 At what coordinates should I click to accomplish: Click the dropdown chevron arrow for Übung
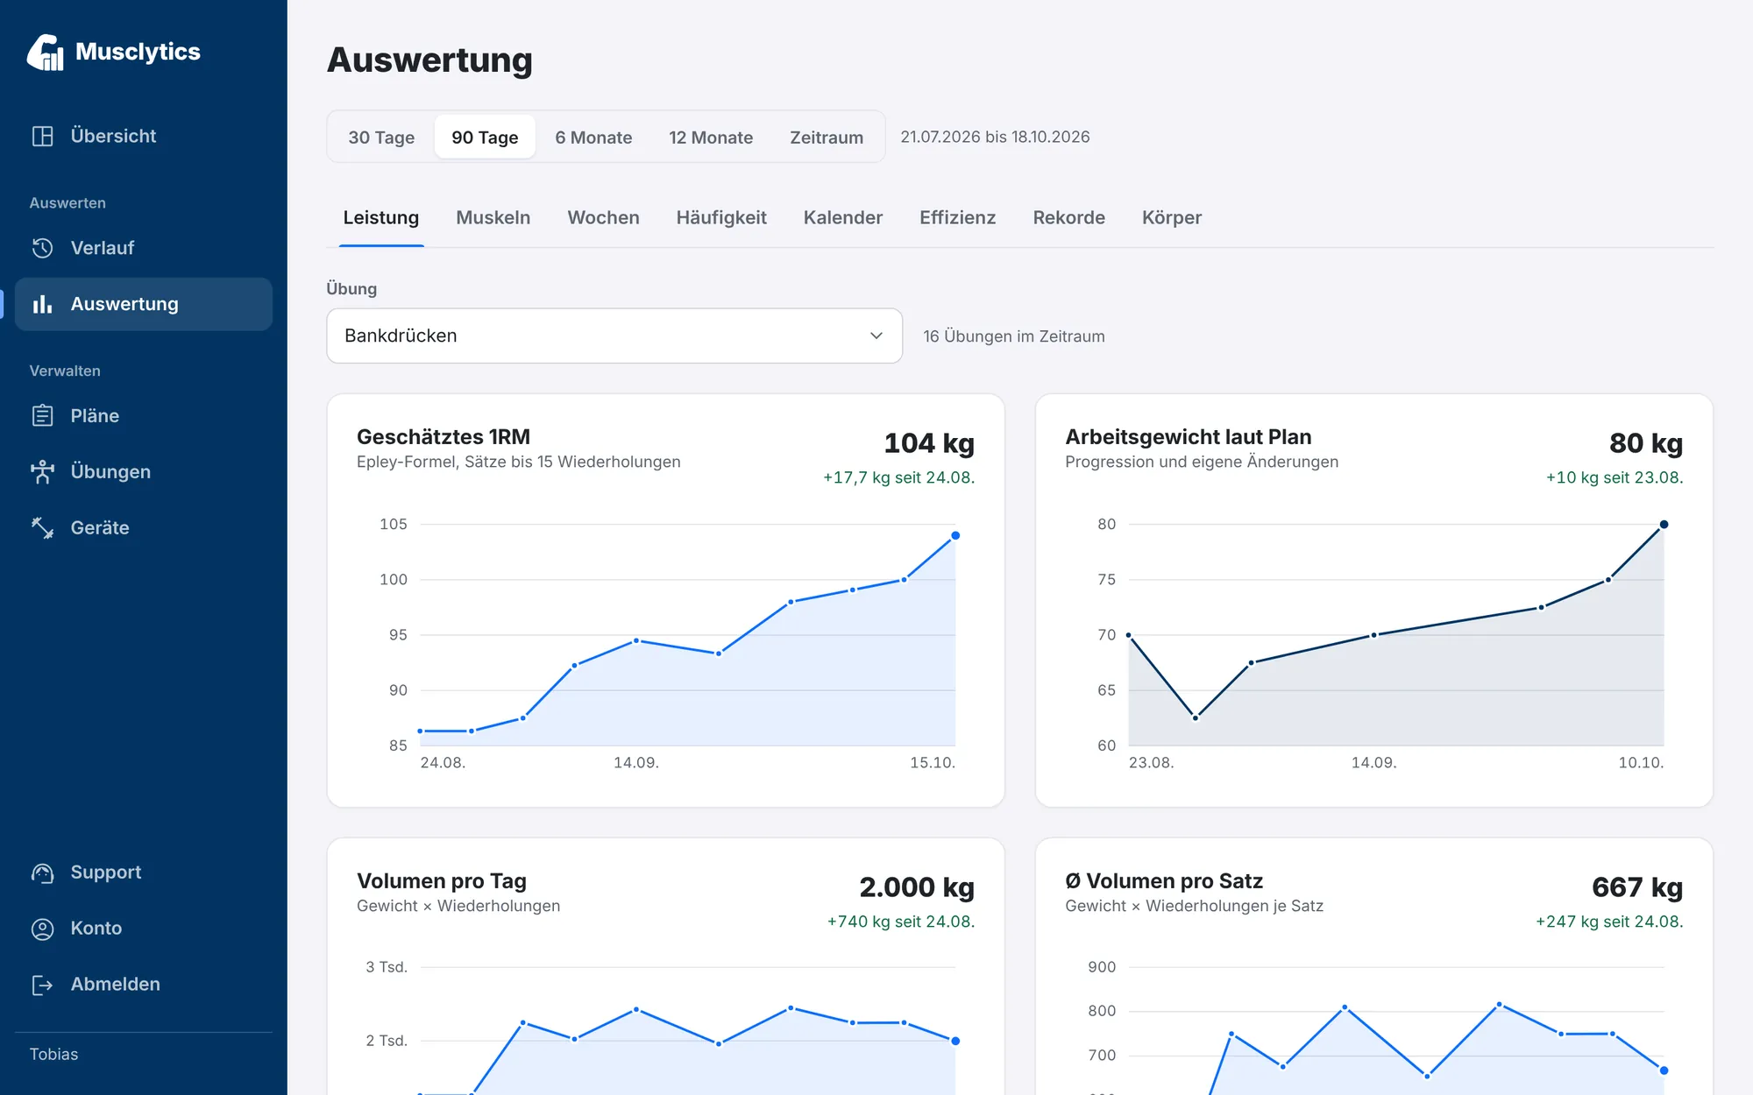876,336
